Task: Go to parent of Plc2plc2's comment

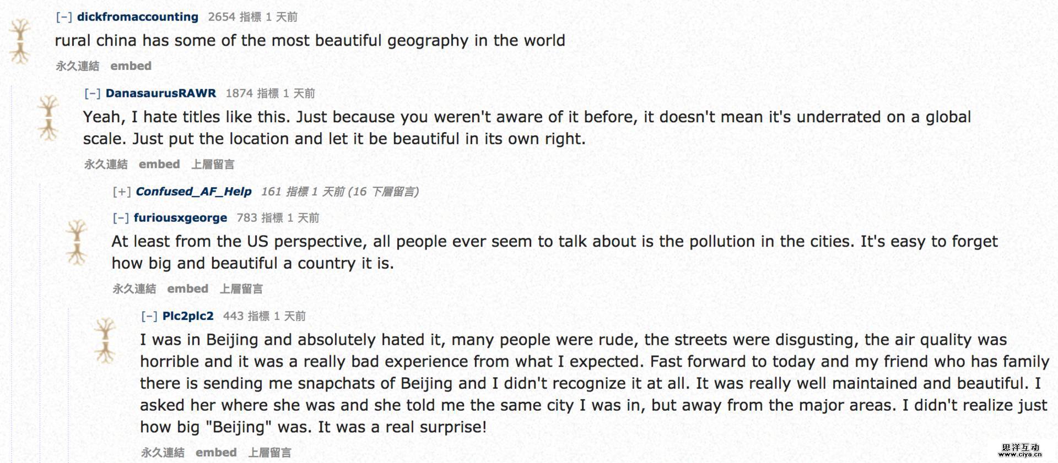Action: (x=269, y=453)
